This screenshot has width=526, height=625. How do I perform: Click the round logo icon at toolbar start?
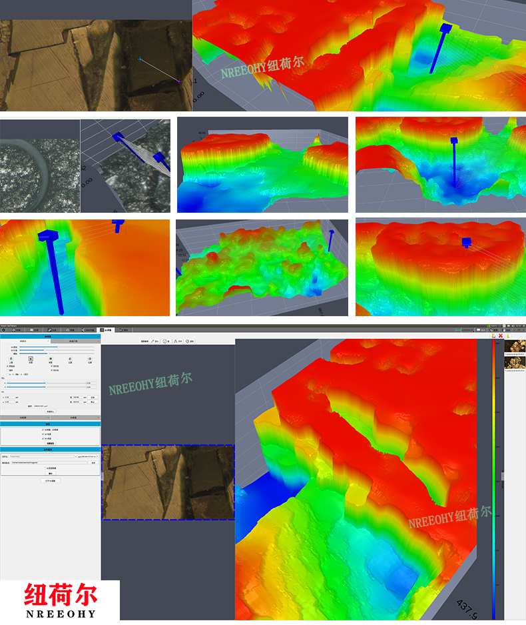click(x=3, y=330)
